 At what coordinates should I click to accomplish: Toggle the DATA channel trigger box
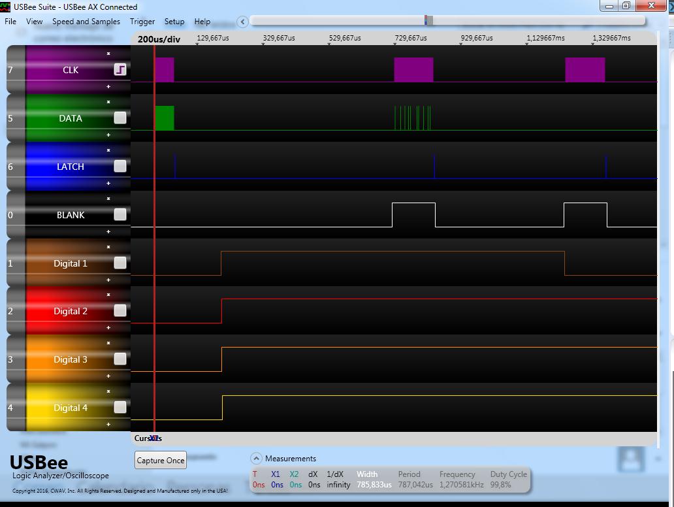(x=120, y=118)
